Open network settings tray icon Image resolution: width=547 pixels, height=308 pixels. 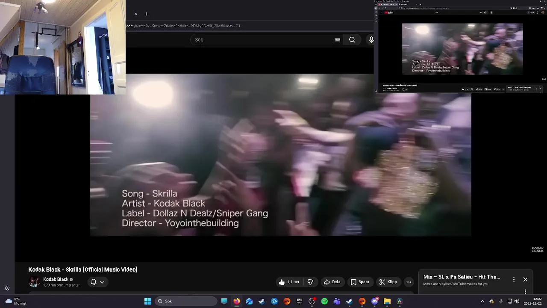pyautogui.click(x=510, y=301)
